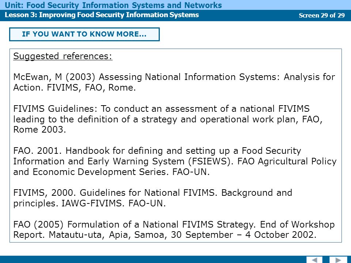Viewport: 351px width, 263px height.
Task: Click the text 'Rome 2003.'
Action: point(39,129)
